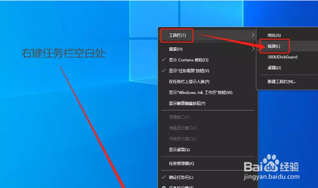This screenshot has height=188, width=318.
Task: Choose 显示桌面(S) from context menu
Action: (207, 150)
